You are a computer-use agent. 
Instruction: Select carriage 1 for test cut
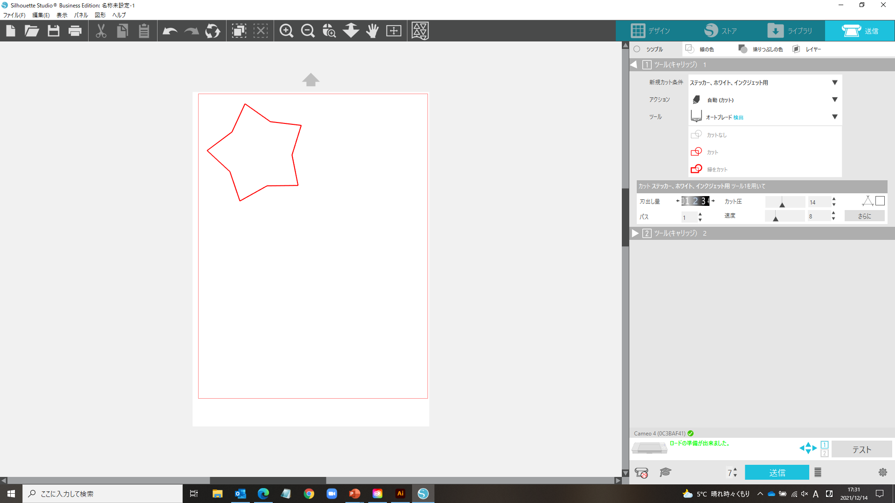point(825,445)
